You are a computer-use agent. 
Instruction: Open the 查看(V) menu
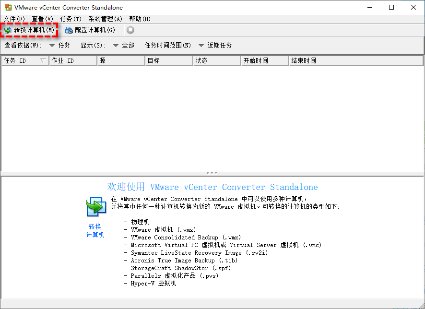[x=42, y=19]
